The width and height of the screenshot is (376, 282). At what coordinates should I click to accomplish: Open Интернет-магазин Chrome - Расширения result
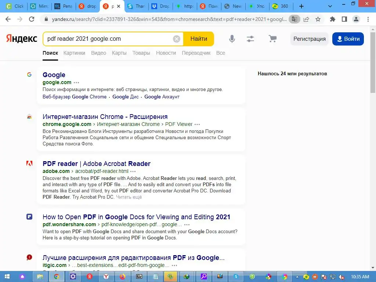point(105,117)
